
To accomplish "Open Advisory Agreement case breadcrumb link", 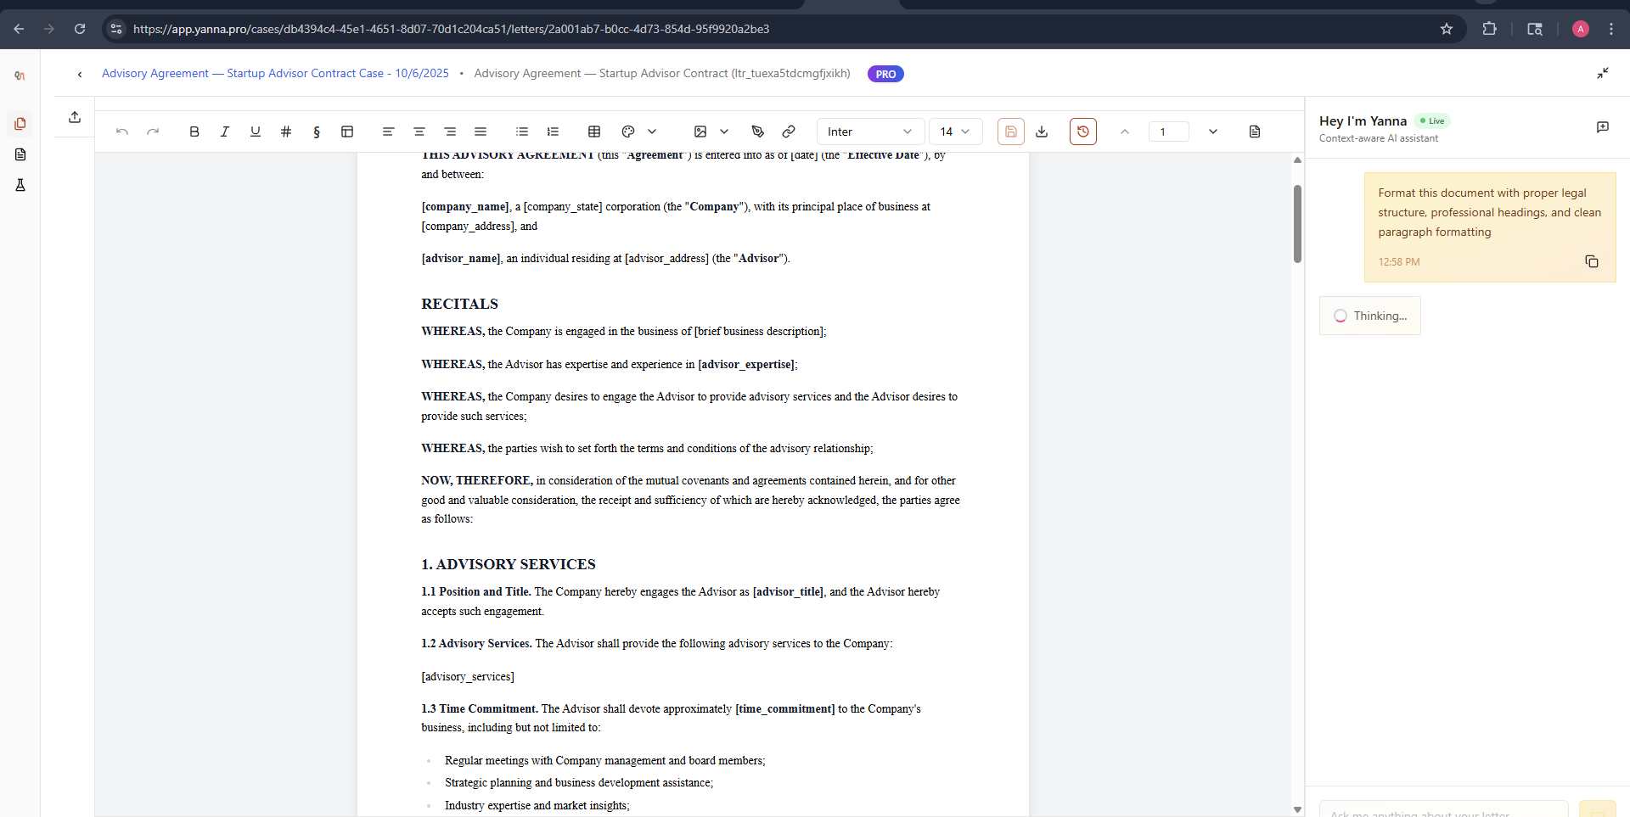I will click(x=275, y=74).
